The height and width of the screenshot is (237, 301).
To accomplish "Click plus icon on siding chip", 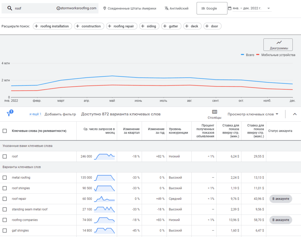I will pos(143,26).
